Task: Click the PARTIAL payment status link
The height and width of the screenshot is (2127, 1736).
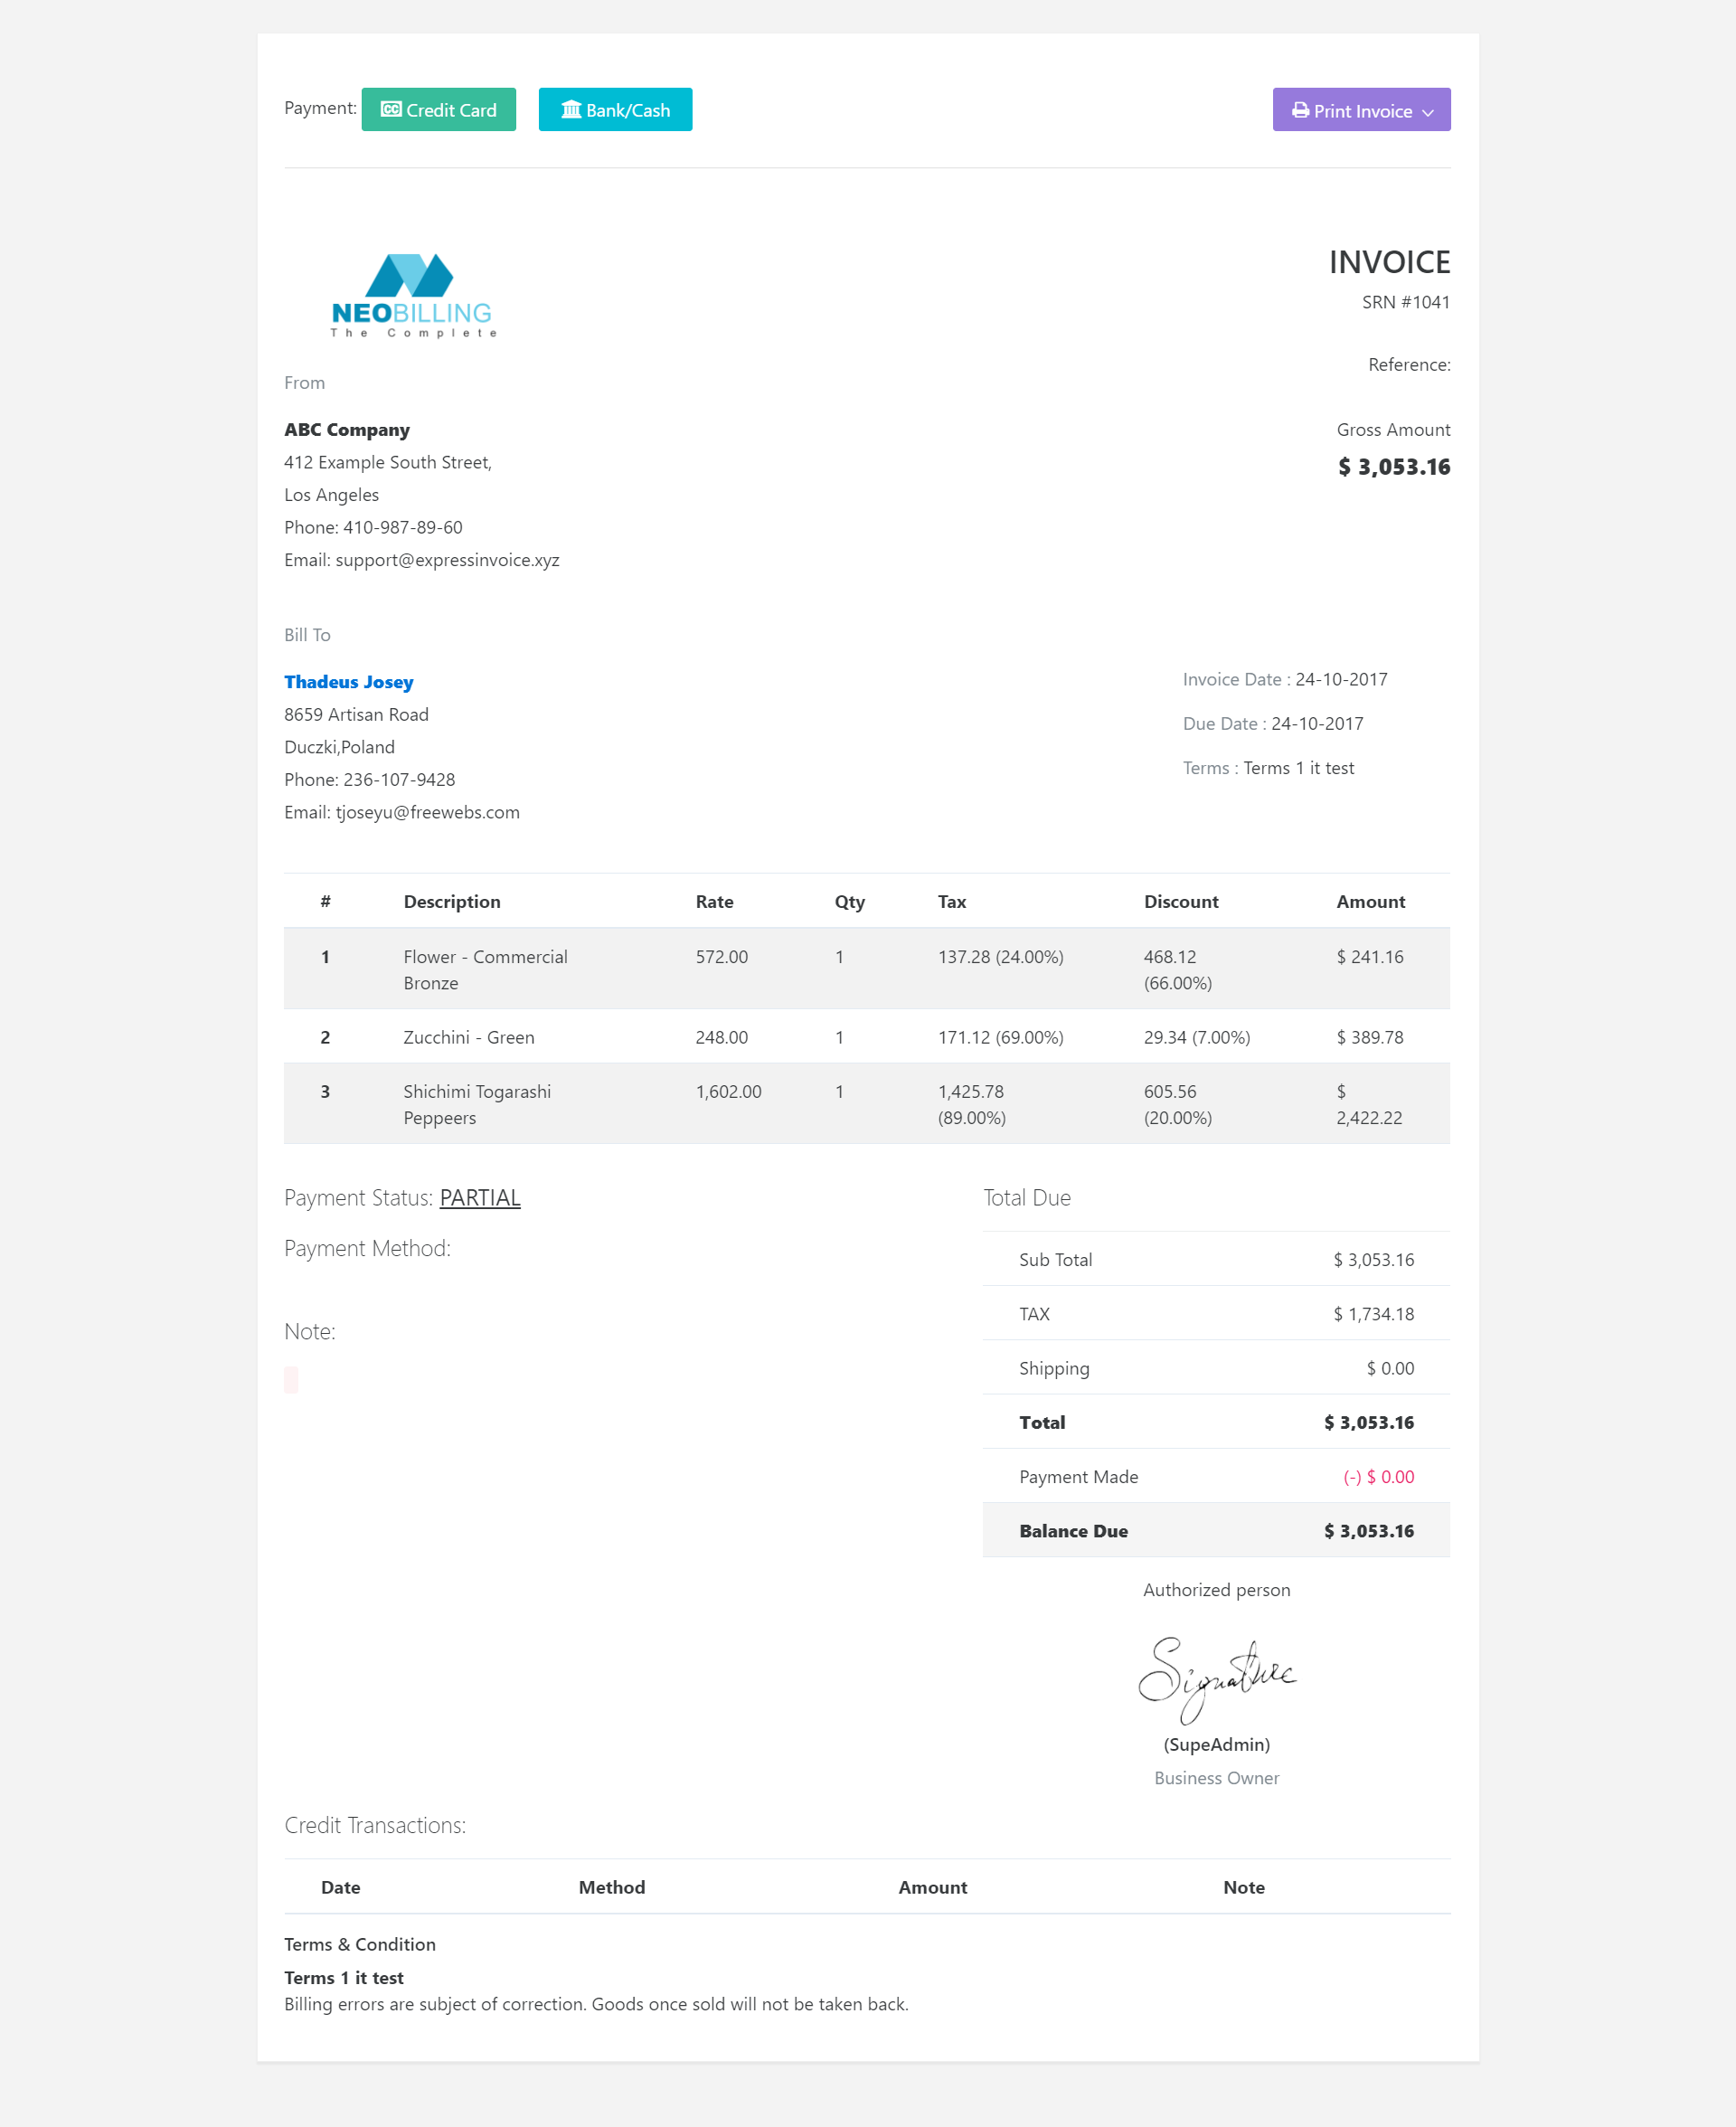Action: click(x=480, y=1198)
